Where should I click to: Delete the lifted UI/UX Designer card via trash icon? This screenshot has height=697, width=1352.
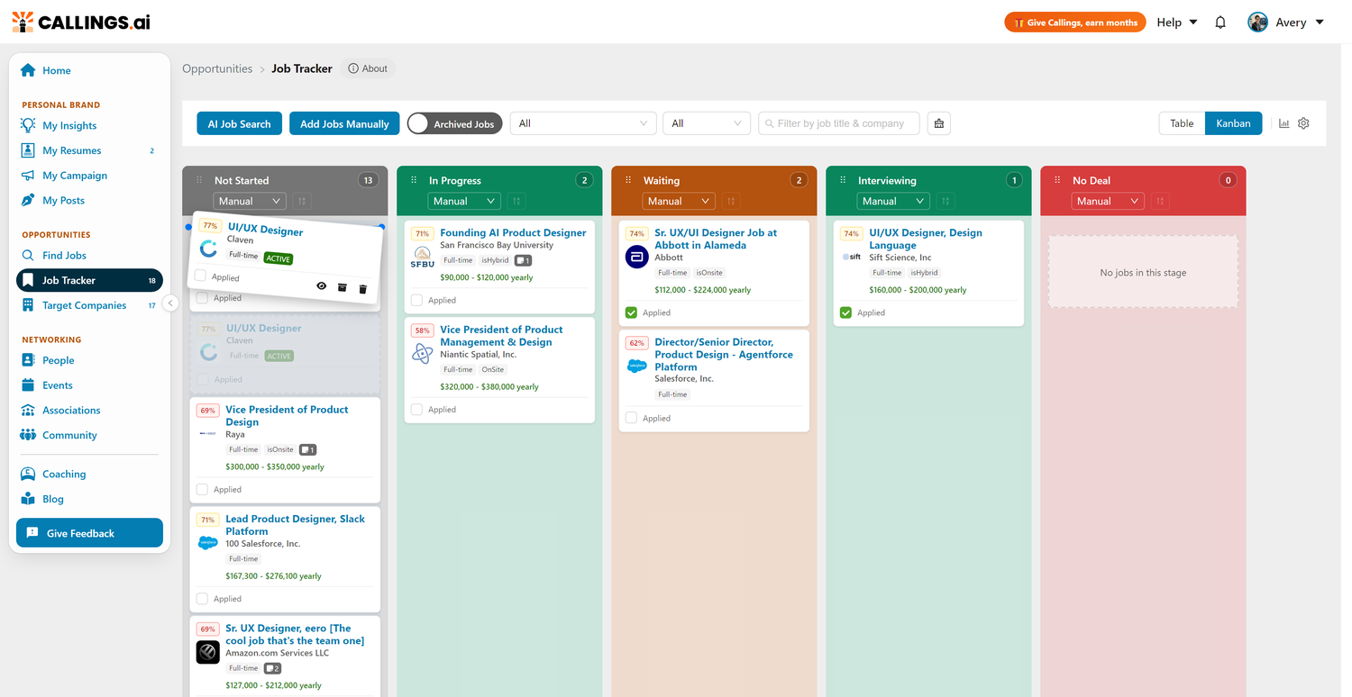point(363,289)
